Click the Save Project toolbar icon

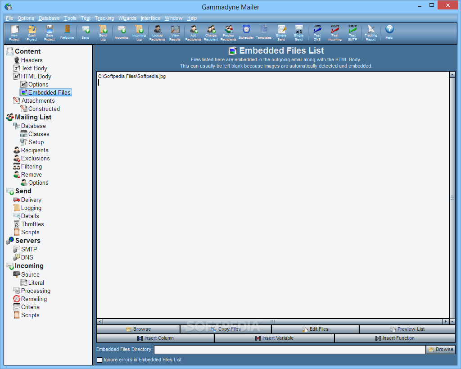click(50, 32)
